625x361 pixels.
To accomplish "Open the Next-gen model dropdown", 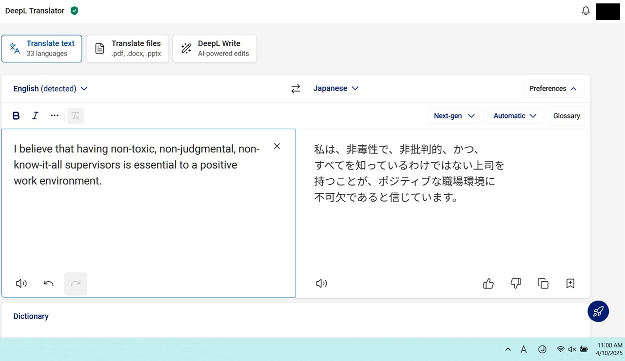I will 455,116.
